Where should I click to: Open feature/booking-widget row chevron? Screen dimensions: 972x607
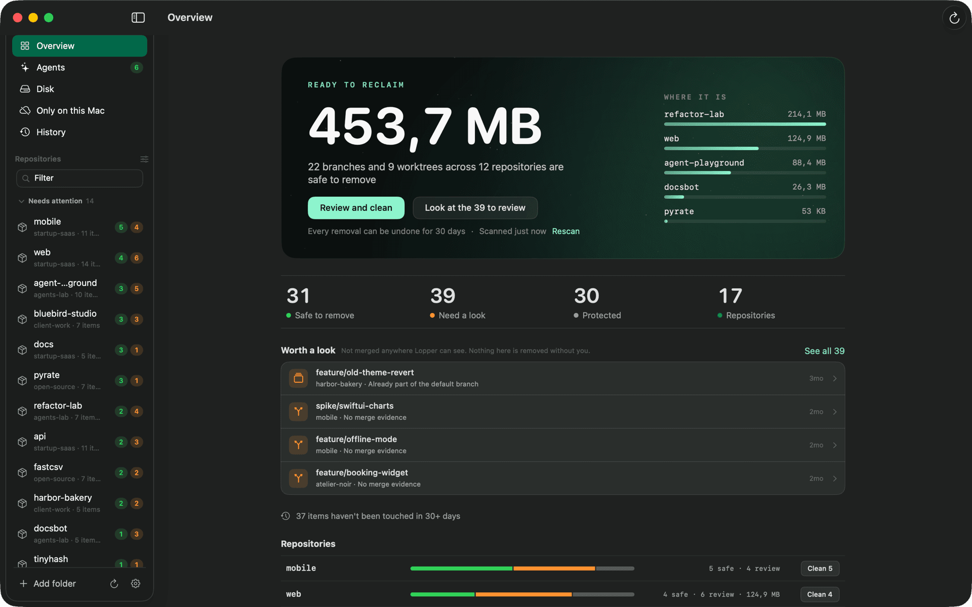pyautogui.click(x=835, y=479)
